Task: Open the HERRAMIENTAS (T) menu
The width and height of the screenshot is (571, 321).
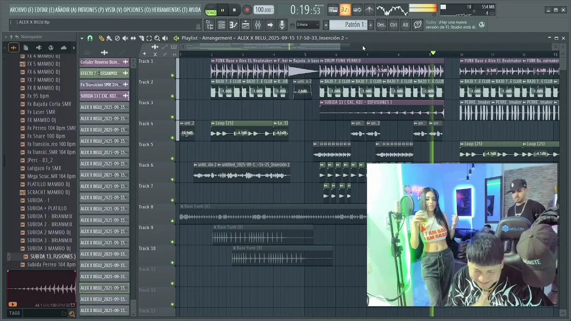Action: (170, 10)
